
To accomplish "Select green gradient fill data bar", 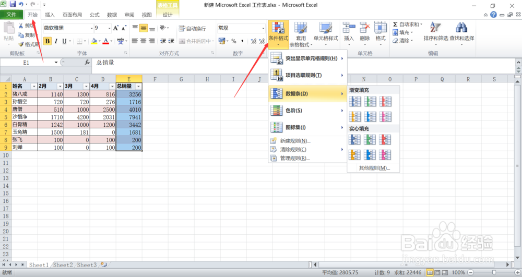I will click(370, 101).
